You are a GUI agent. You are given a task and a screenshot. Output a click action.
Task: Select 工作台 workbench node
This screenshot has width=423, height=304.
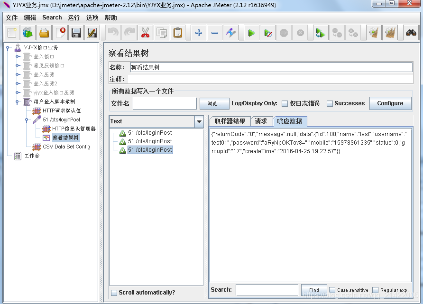[x=32, y=156]
